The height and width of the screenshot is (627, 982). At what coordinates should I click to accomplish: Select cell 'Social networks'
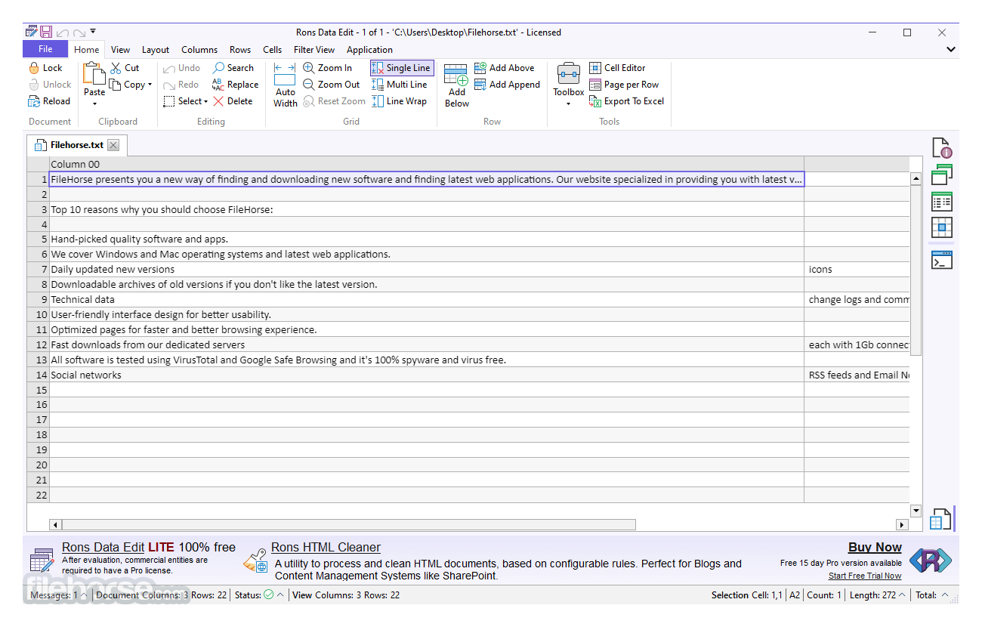click(427, 375)
